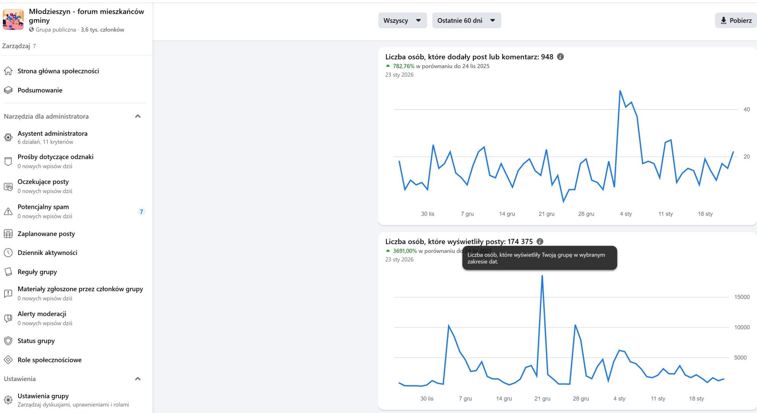Click the Prośby dotyczące odznaki badge icon
The height and width of the screenshot is (413, 757).
pos(8,161)
